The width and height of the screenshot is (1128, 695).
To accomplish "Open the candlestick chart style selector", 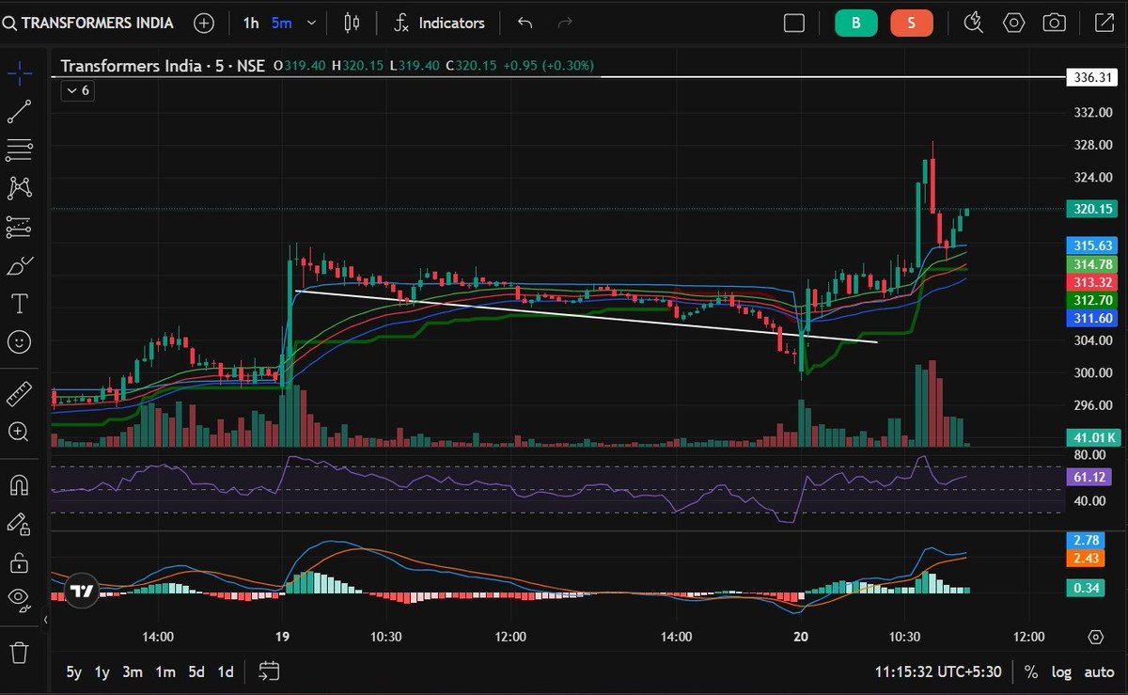I will click(352, 23).
